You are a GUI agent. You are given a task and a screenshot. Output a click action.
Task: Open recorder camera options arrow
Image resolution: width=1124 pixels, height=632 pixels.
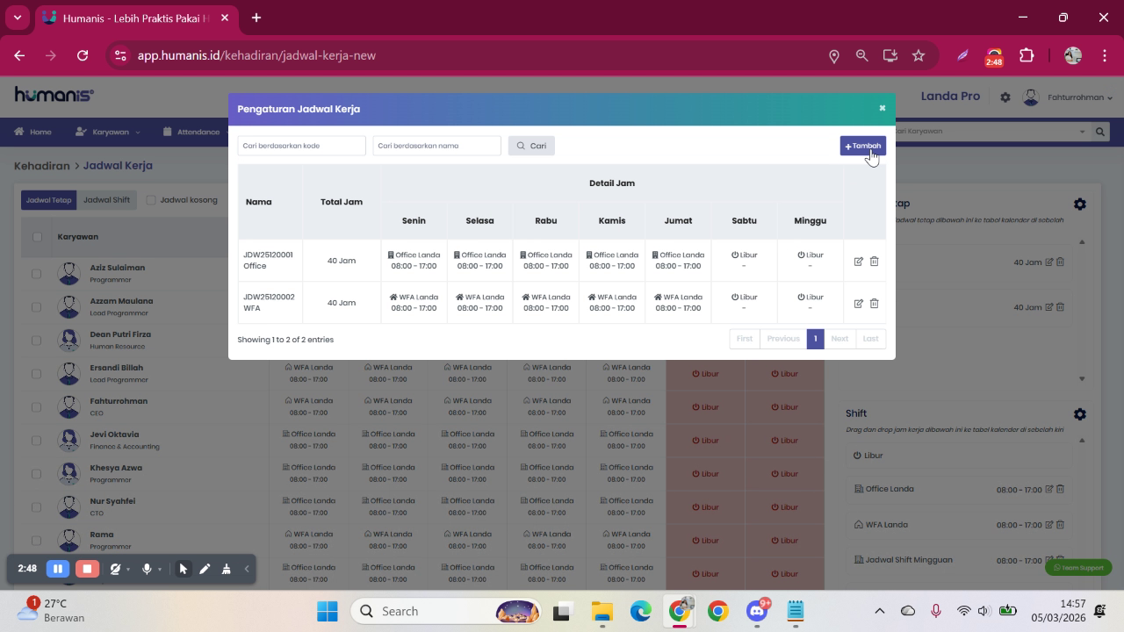pyautogui.click(x=128, y=570)
